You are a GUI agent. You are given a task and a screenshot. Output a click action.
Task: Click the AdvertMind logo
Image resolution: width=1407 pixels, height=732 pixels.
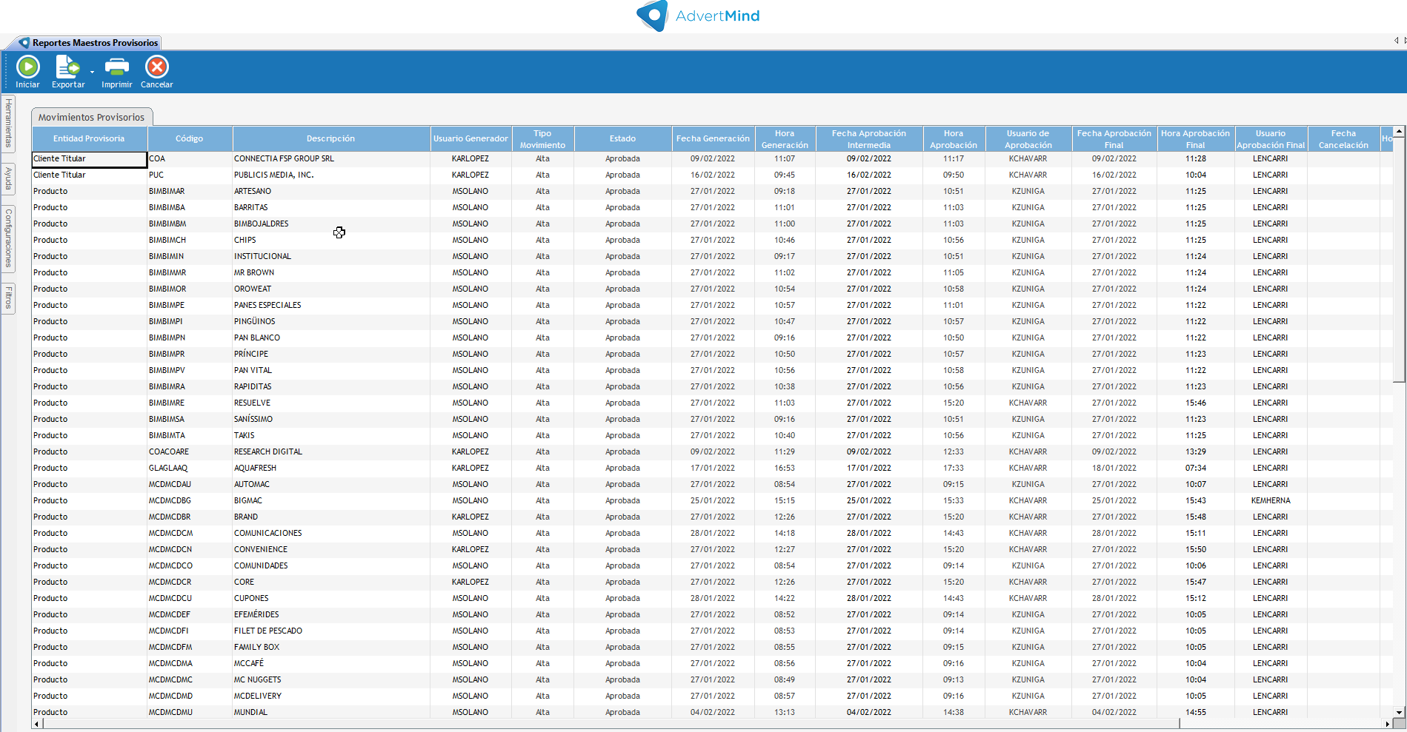698,16
